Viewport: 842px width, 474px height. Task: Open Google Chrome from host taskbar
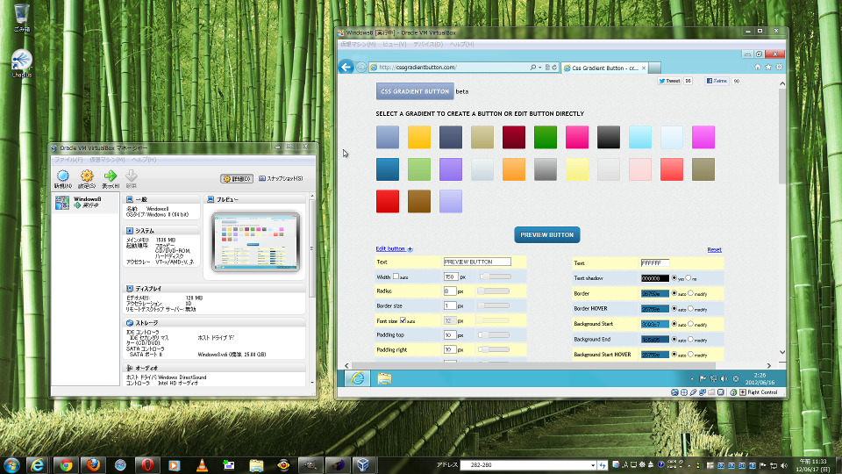(66, 465)
